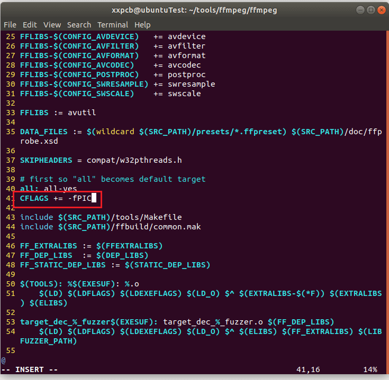
Task: Open the Terminal menu
Action: 113,25
